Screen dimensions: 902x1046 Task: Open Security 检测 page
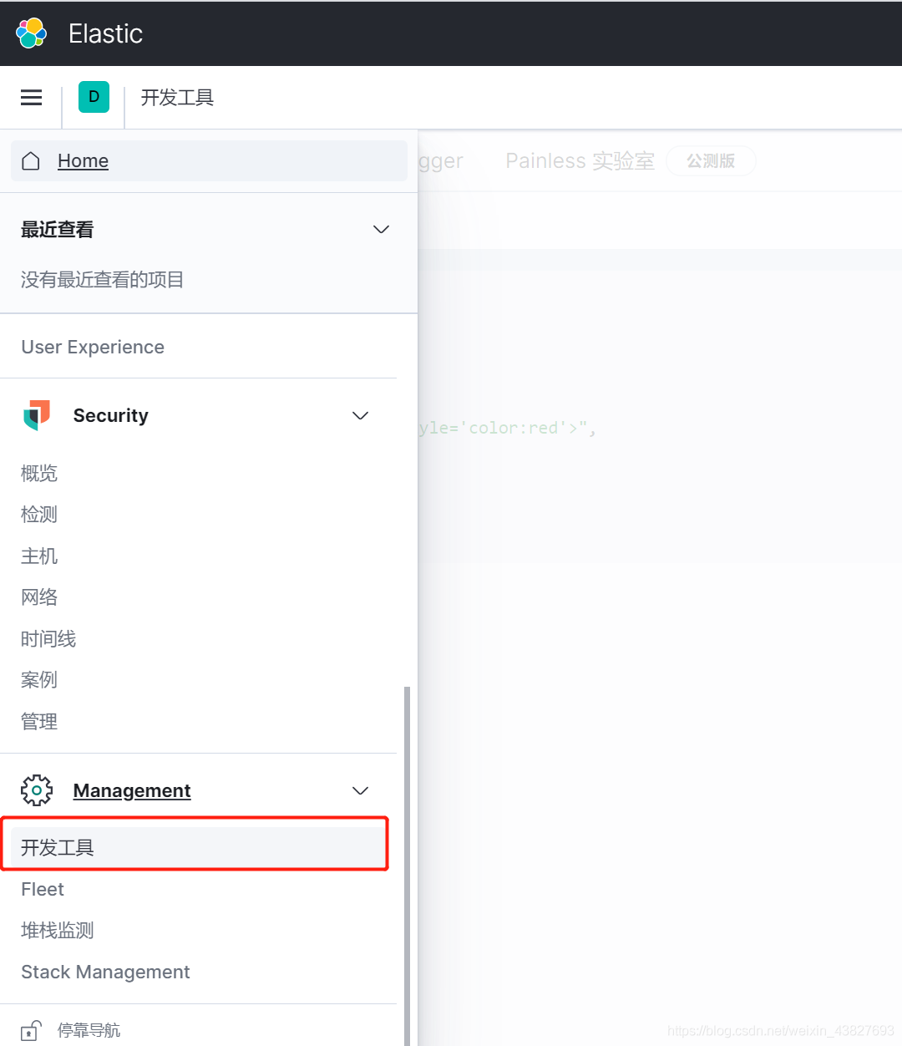pyautogui.click(x=39, y=514)
